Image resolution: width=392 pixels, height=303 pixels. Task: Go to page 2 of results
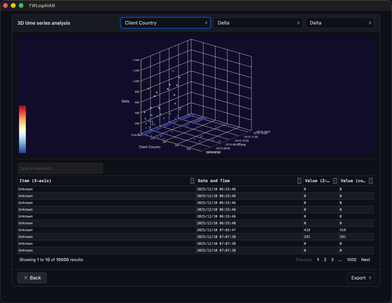click(325, 260)
